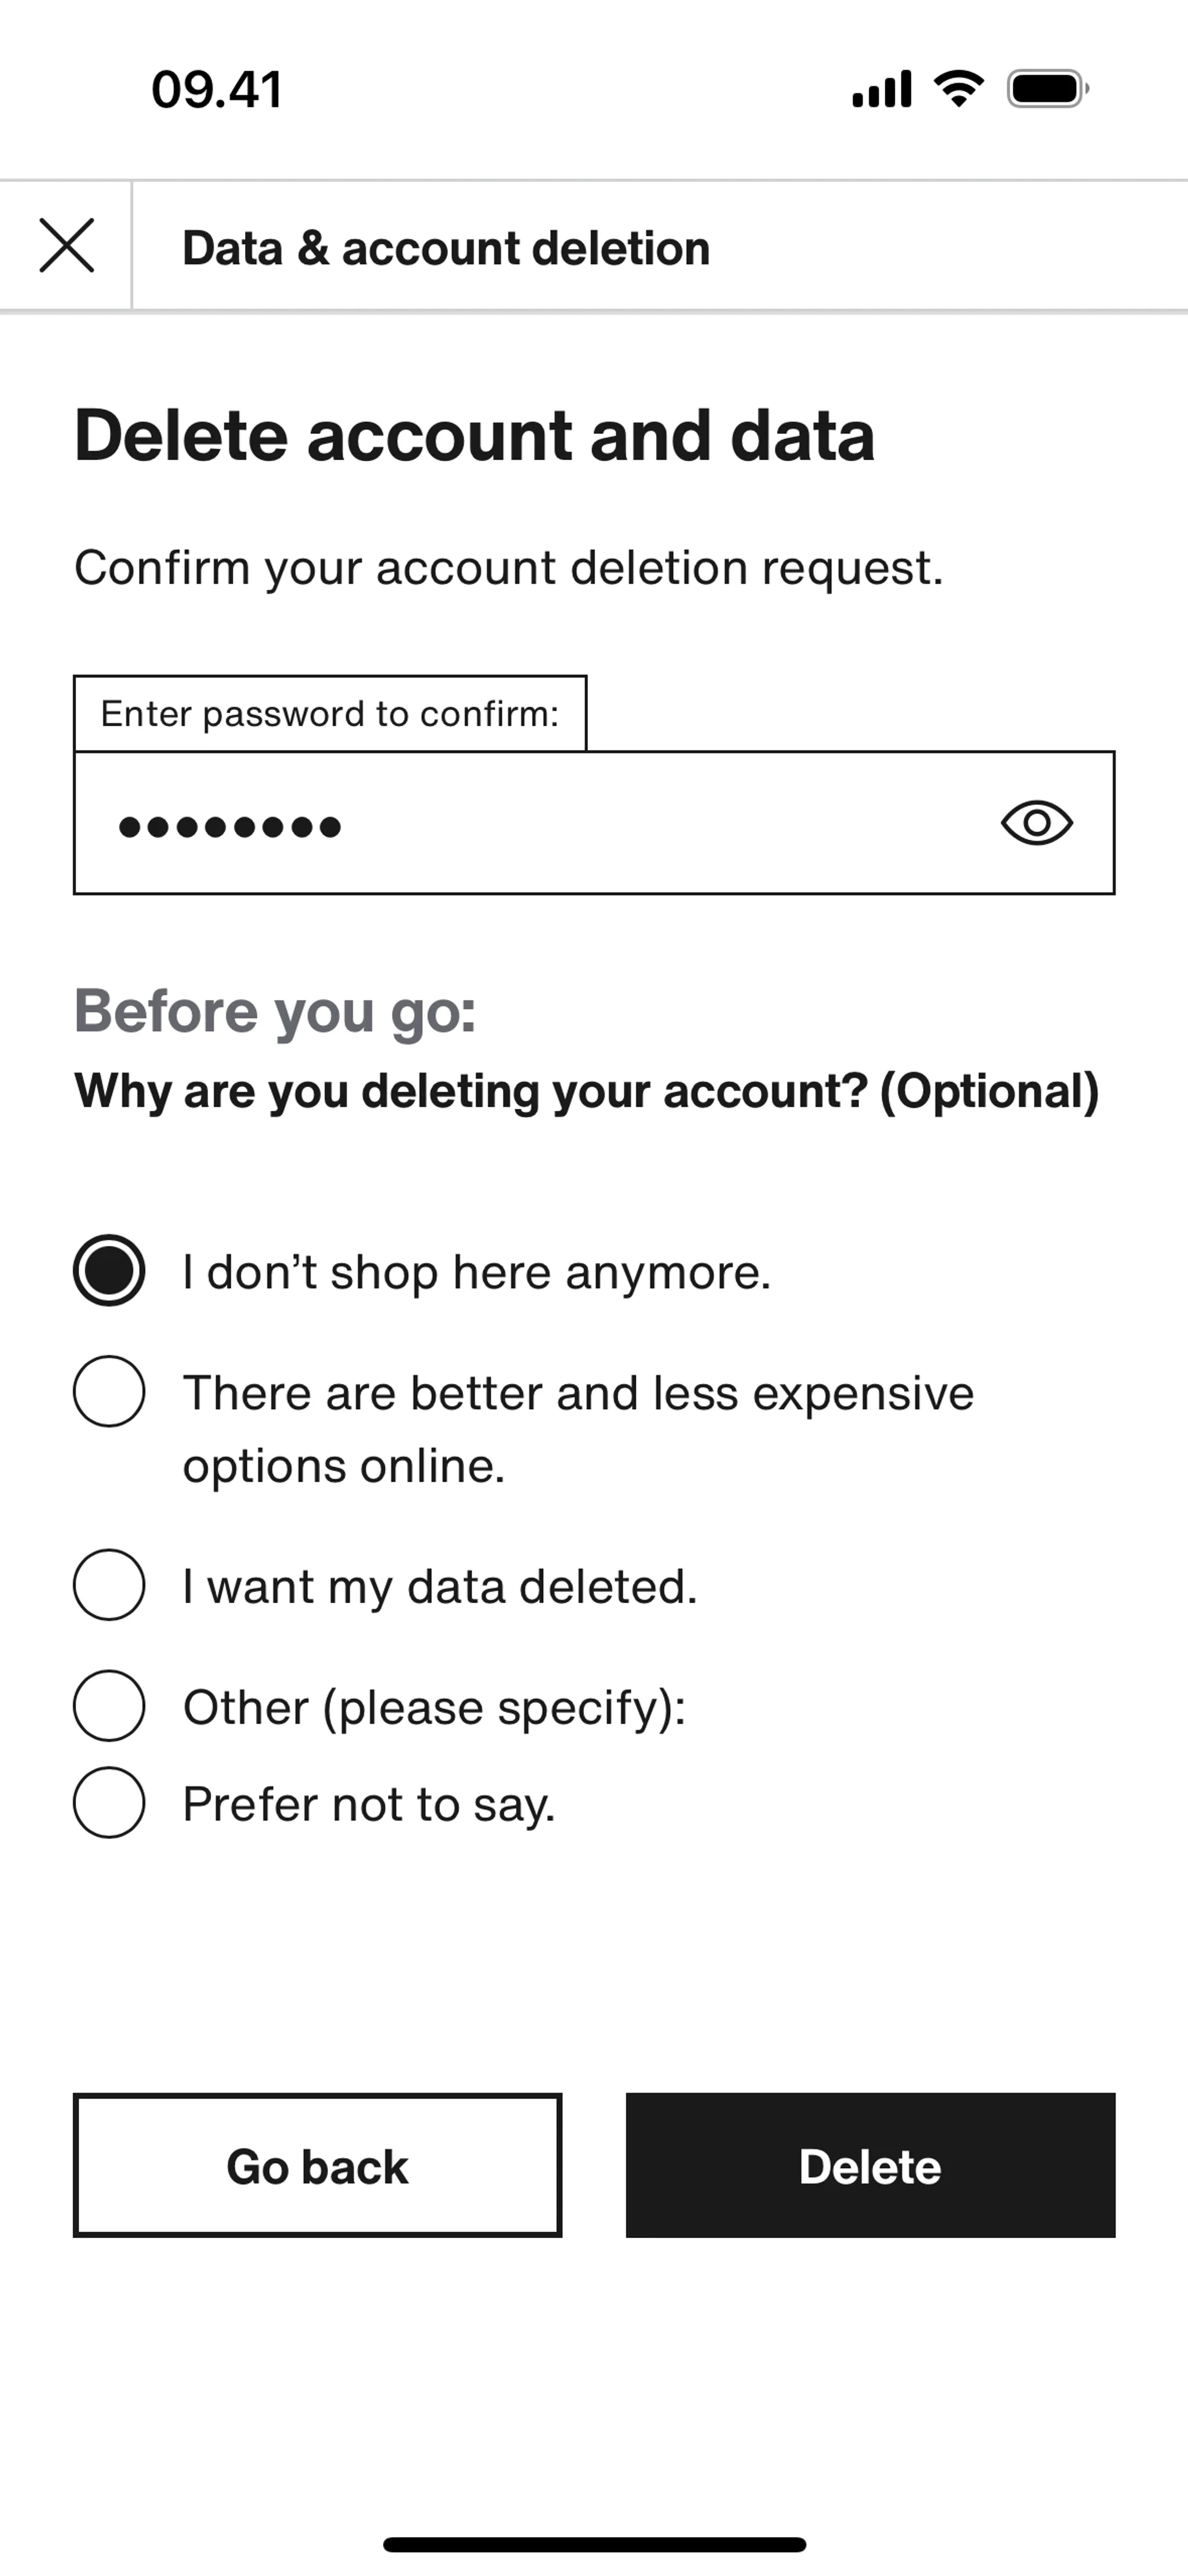Tap the "Delete account and data" heading
Image resolution: width=1188 pixels, height=2576 pixels.
pyautogui.click(x=475, y=436)
